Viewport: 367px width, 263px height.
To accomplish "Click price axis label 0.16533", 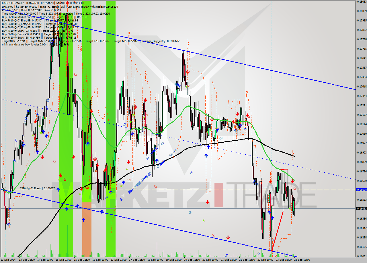I will [x=362, y=200].
